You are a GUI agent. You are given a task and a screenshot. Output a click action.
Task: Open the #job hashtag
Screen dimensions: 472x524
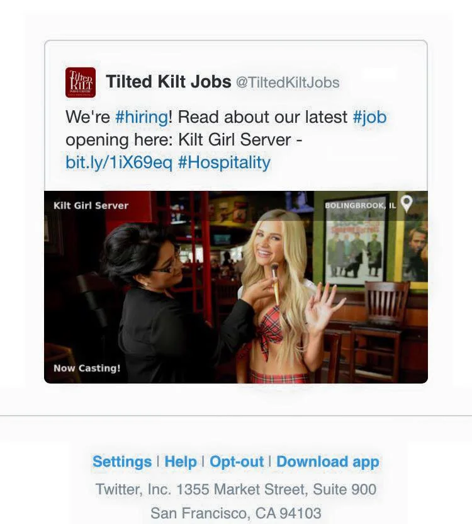click(x=370, y=117)
